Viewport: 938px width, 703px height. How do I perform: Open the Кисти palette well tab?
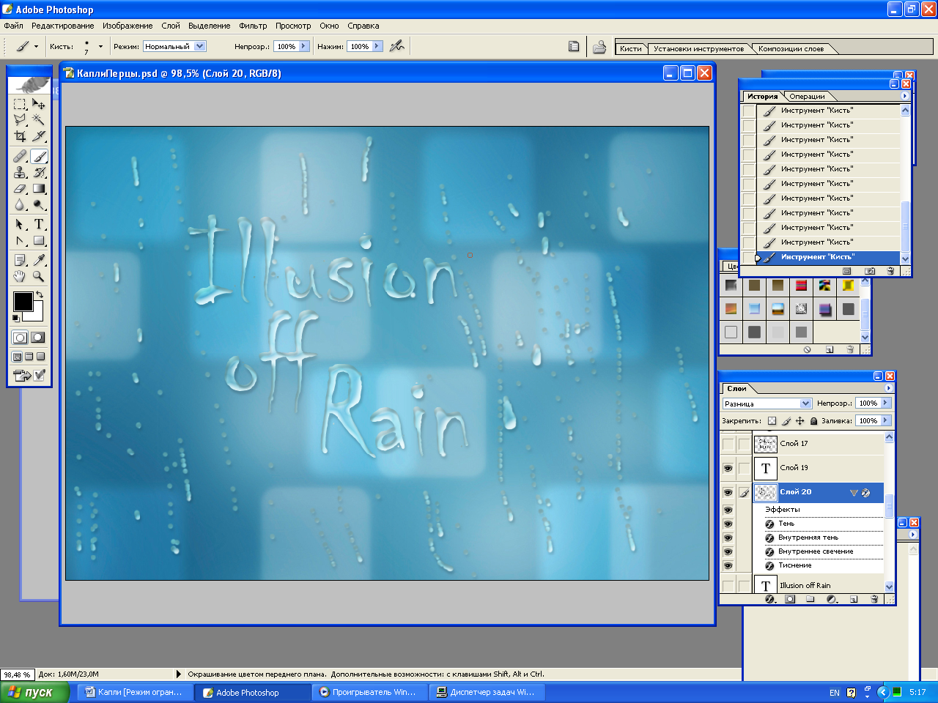click(x=630, y=49)
